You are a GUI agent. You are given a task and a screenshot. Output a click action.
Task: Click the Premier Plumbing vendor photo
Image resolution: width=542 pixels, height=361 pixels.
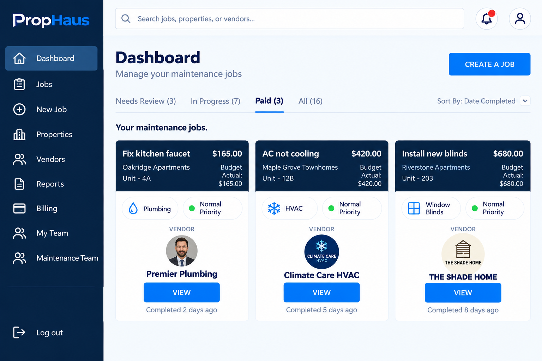[x=182, y=251]
